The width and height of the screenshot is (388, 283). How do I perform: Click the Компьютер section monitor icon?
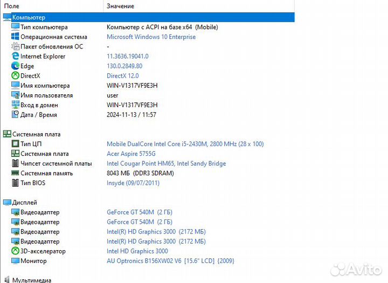click(7, 17)
